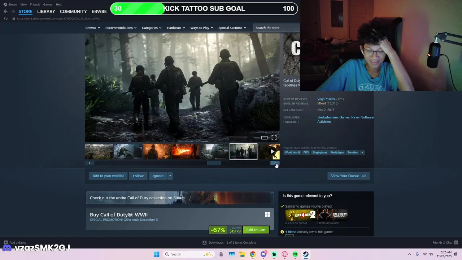
Task: Click the Add a Game plus icon
Action: 5,243
